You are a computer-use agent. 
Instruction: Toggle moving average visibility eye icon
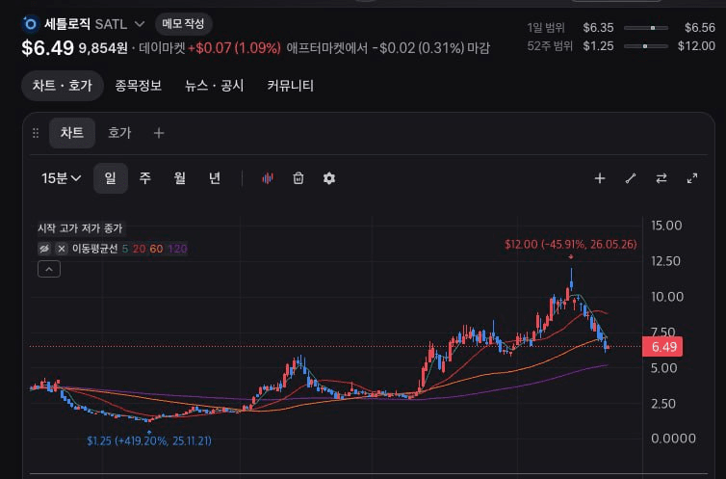(x=44, y=249)
